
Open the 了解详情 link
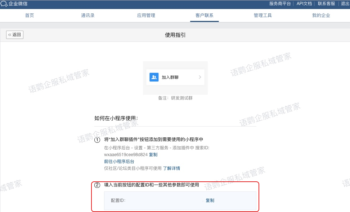click(x=171, y=168)
